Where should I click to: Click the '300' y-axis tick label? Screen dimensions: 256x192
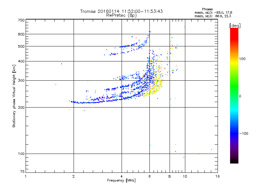(21, 81)
